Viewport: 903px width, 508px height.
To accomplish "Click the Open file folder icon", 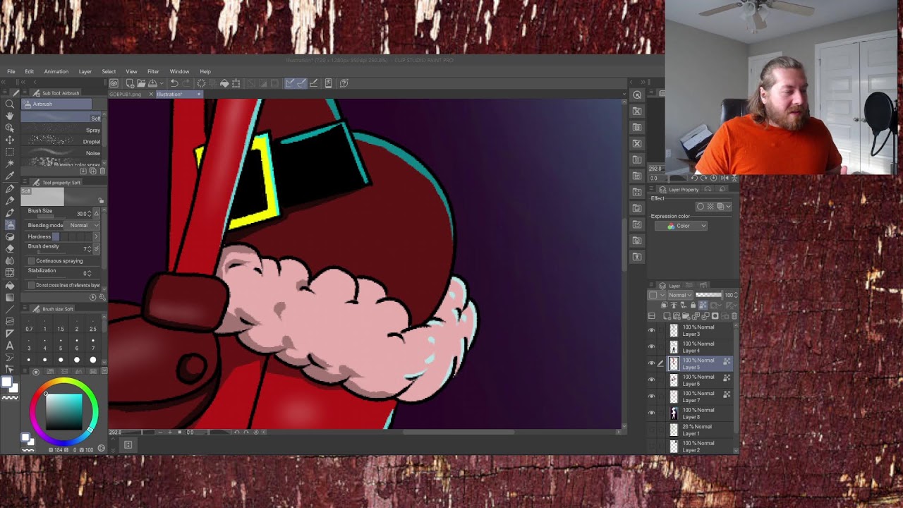I will point(141,83).
